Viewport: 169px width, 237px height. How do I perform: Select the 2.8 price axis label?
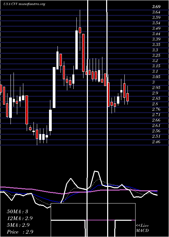155,104
